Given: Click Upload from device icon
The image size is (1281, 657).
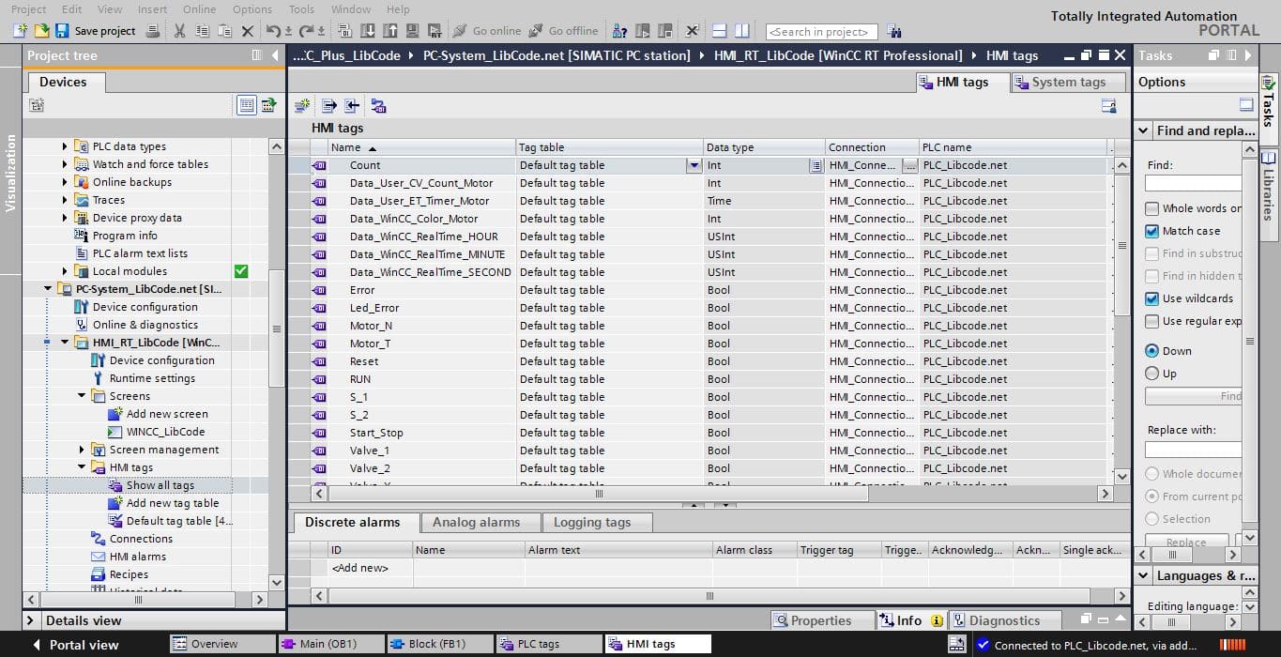Looking at the screenshot, I should [389, 31].
